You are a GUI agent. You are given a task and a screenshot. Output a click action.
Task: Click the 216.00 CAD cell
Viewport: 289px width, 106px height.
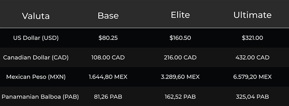coord(180,57)
